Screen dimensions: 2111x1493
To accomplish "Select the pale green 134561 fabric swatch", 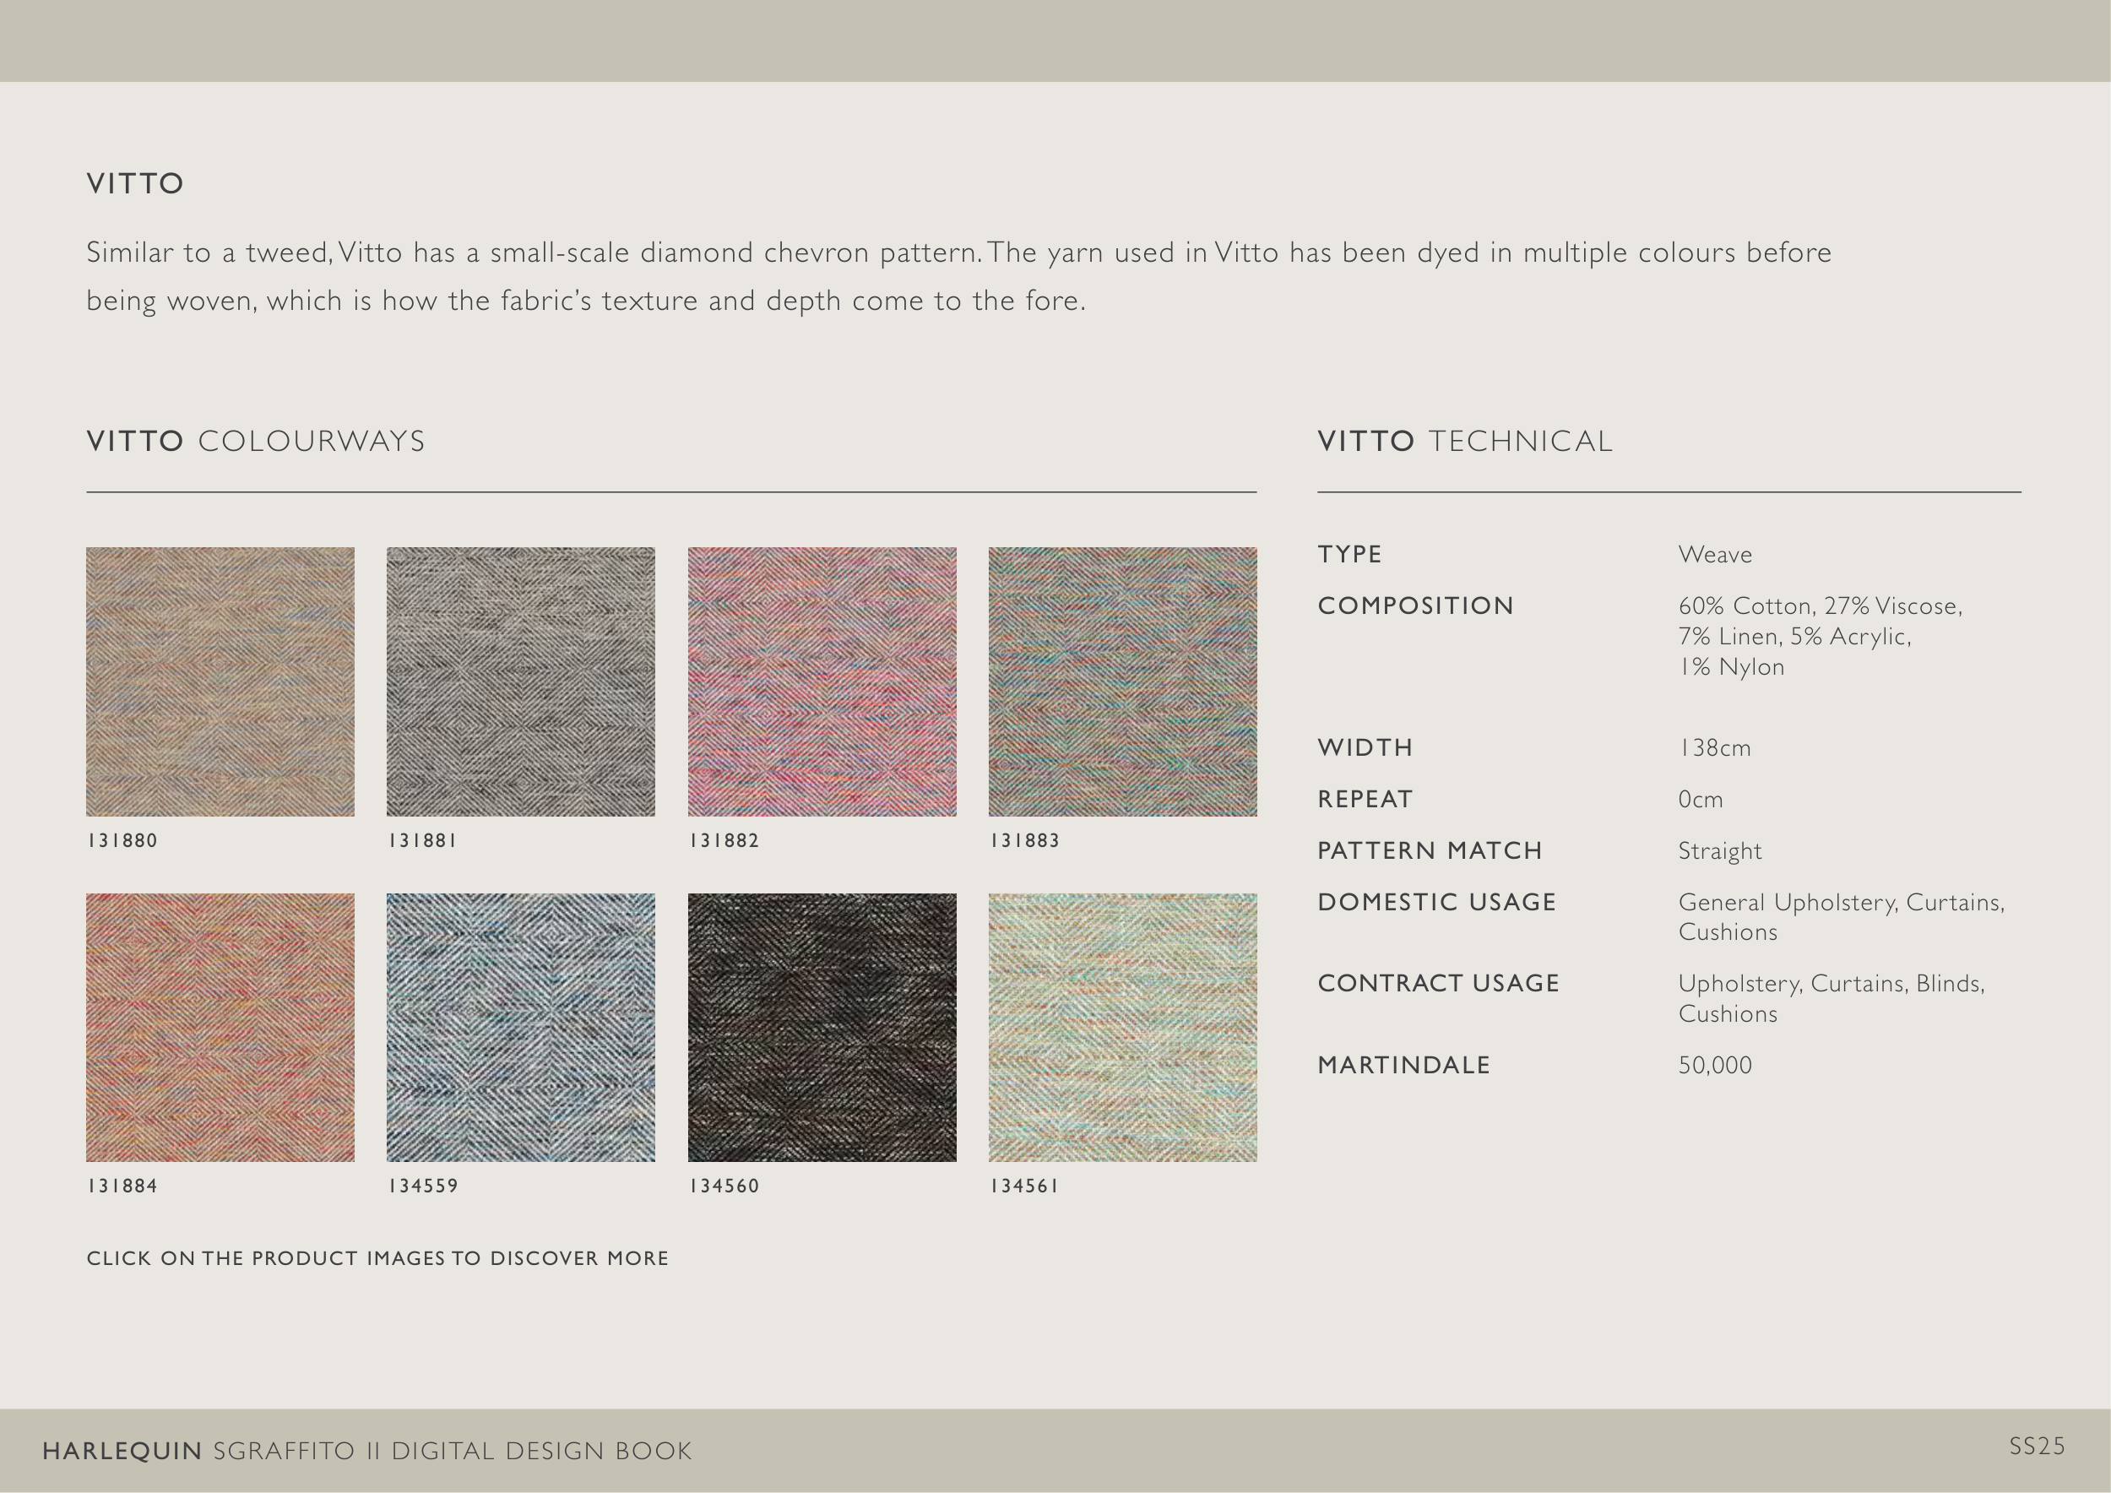I will click(x=1122, y=1027).
